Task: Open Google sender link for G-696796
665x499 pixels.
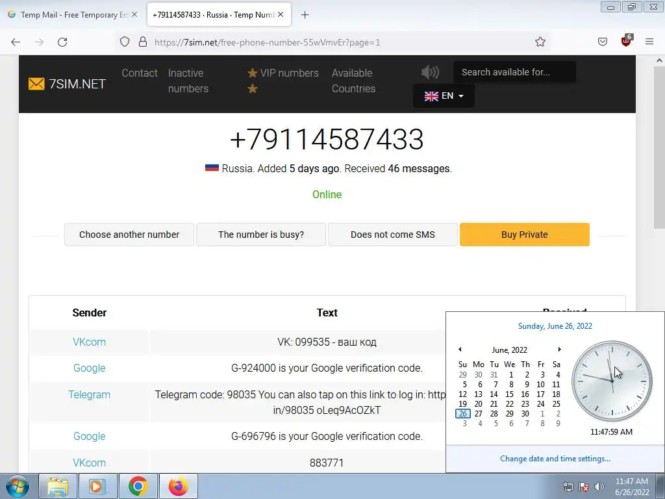Action: tap(89, 436)
